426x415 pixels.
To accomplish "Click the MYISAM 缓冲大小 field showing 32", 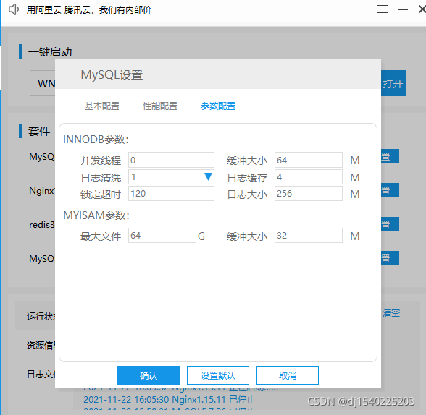I will click(309, 235).
